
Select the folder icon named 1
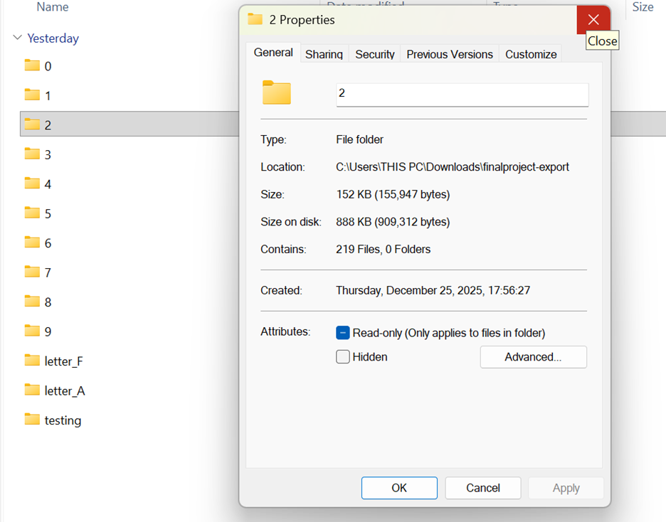pyautogui.click(x=32, y=95)
